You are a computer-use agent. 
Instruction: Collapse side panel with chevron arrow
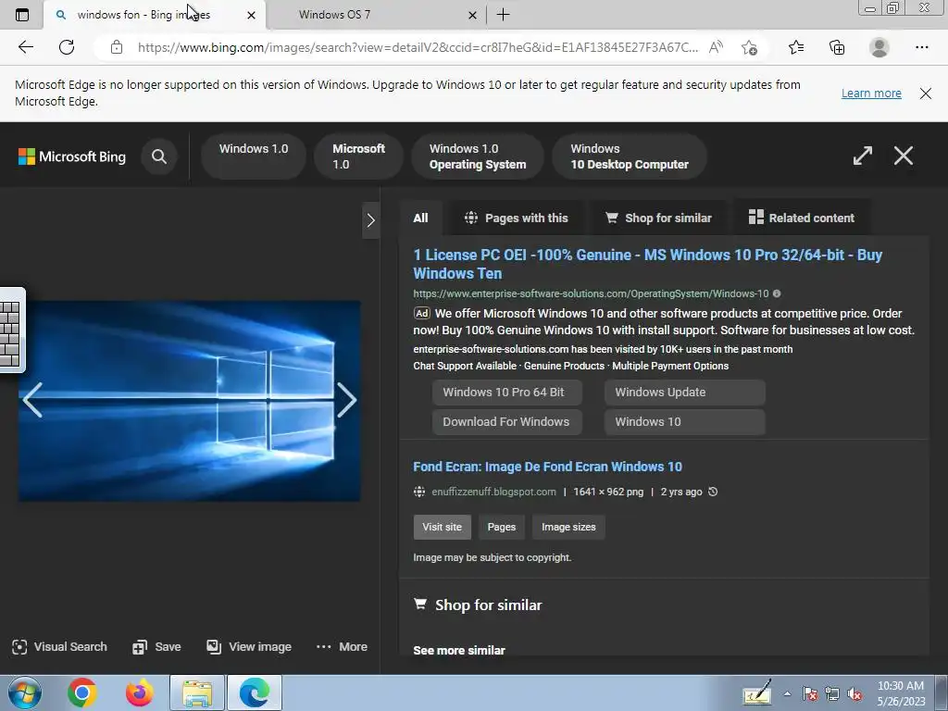[x=370, y=220]
